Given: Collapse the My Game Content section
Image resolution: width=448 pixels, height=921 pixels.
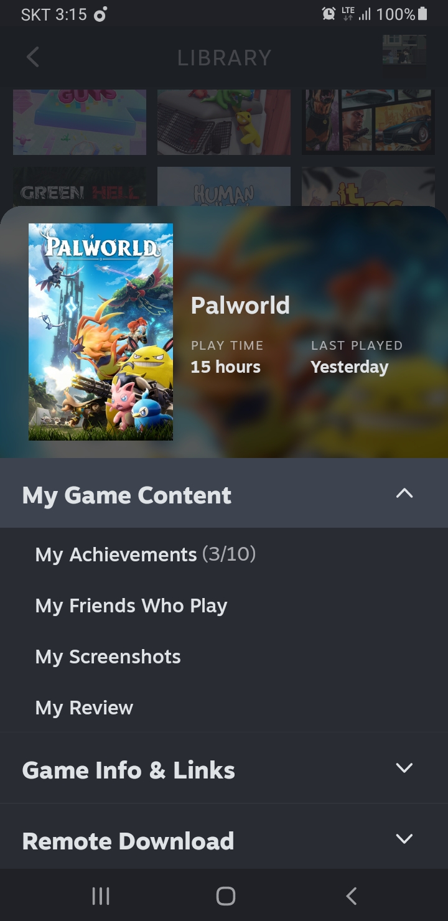Looking at the screenshot, I should pos(404,493).
